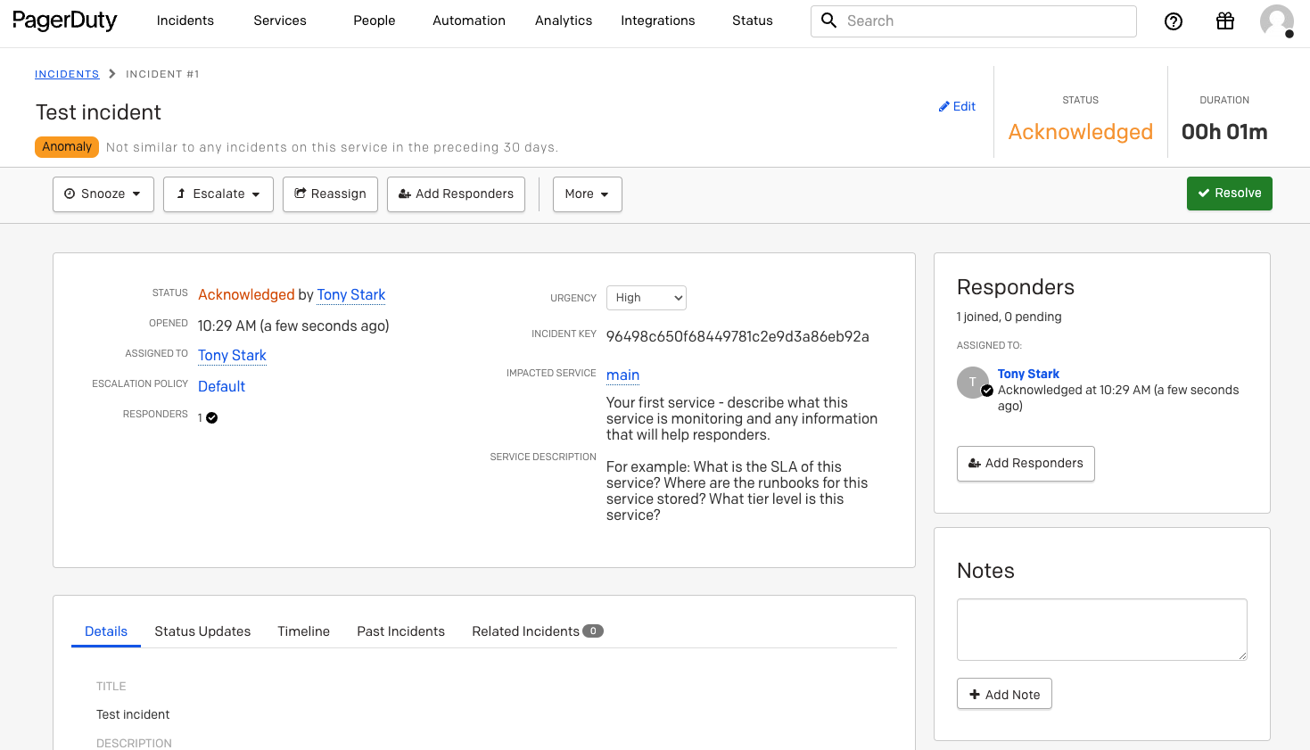Click inside the Notes text area
The width and height of the screenshot is (1310, 750).
click(x=1101, y=630)
